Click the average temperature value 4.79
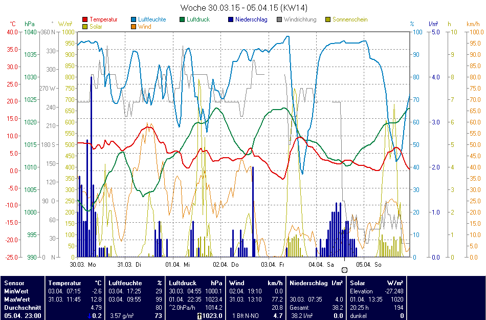This screenshot has height=320, width=486. tap(96, 308)
